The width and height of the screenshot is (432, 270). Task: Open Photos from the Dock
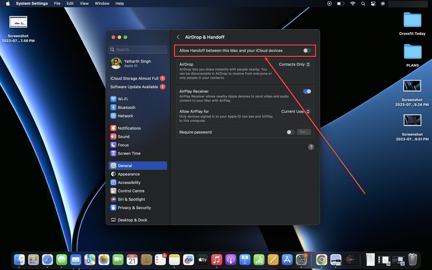104,259
